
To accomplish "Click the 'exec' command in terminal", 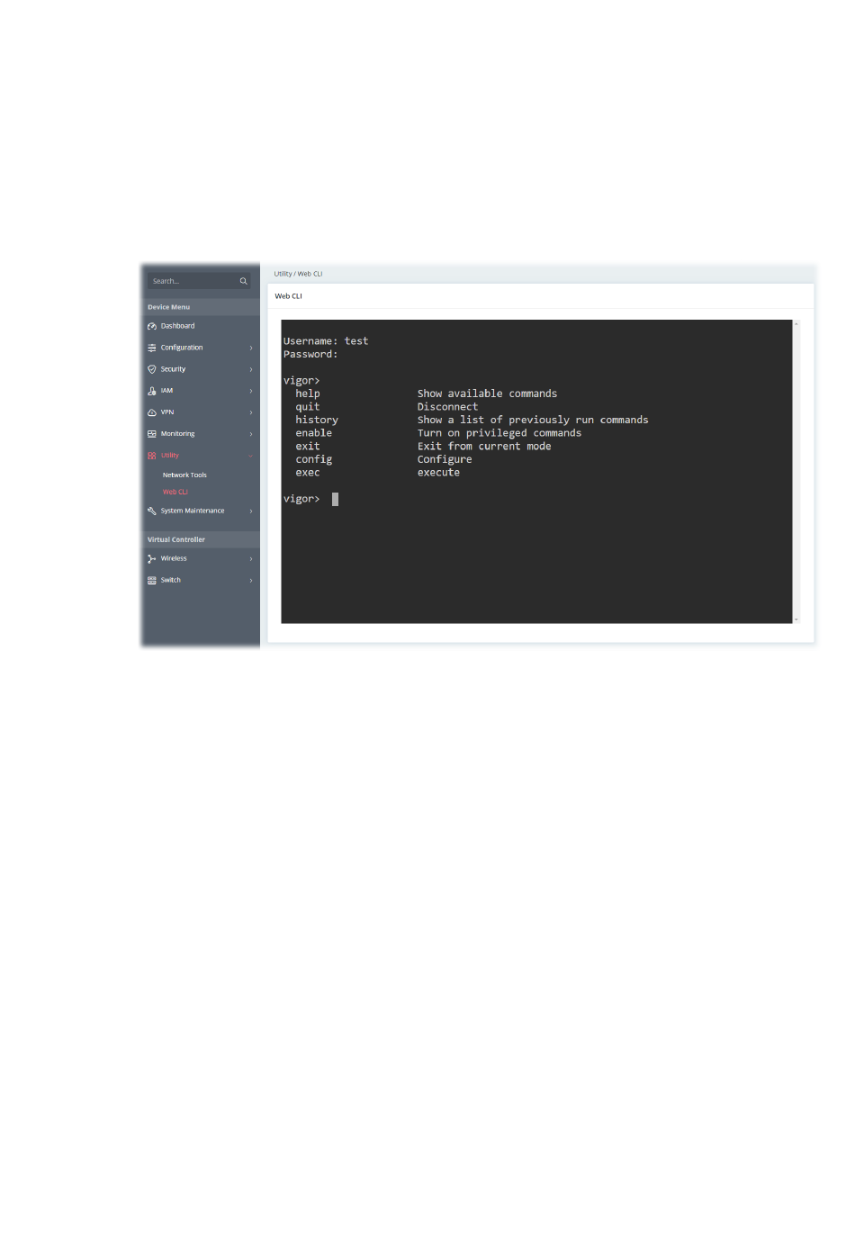I will [308, 473].
